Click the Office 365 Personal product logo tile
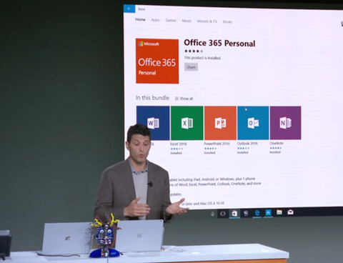This screenshot has width=343, height=263. 157,61
